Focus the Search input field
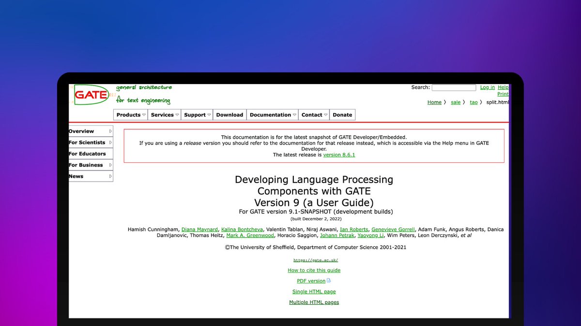The image size is (581, 326). [454, 88]
